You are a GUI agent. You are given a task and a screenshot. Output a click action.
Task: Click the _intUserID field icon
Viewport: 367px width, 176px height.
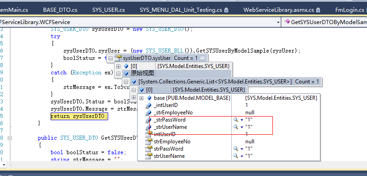148,105
